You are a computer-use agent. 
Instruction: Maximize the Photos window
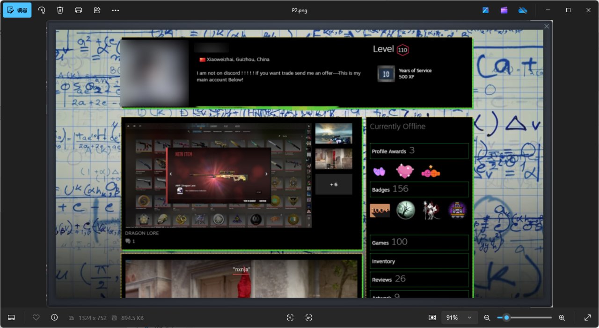coord(568,10)
